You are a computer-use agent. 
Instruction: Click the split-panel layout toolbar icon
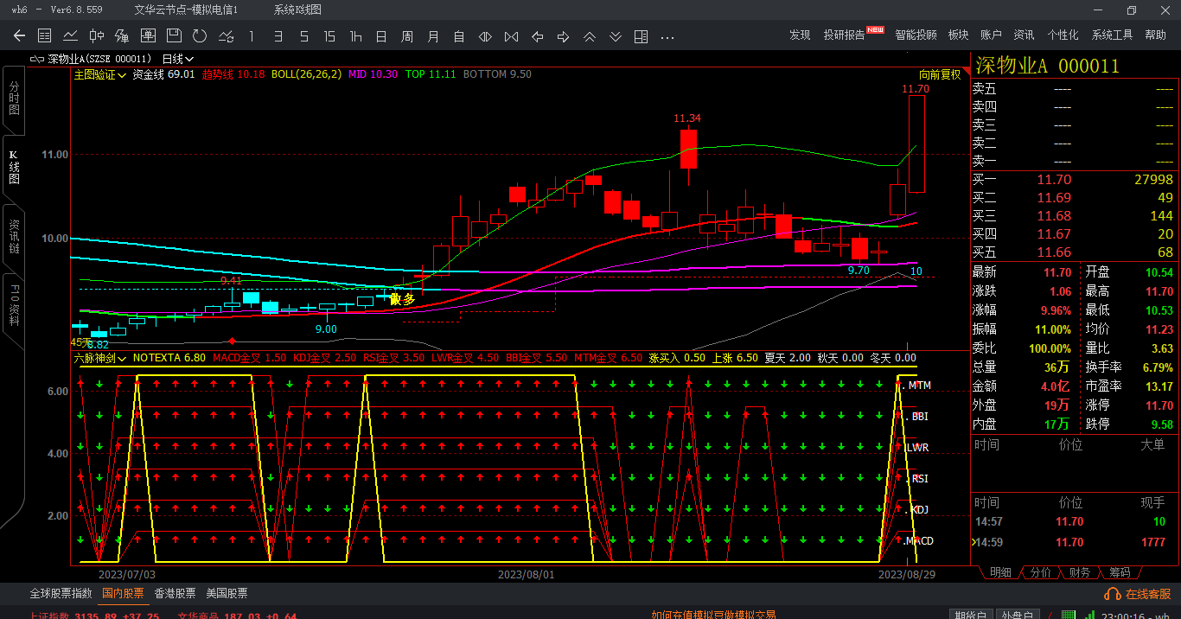tap(641, 35)
